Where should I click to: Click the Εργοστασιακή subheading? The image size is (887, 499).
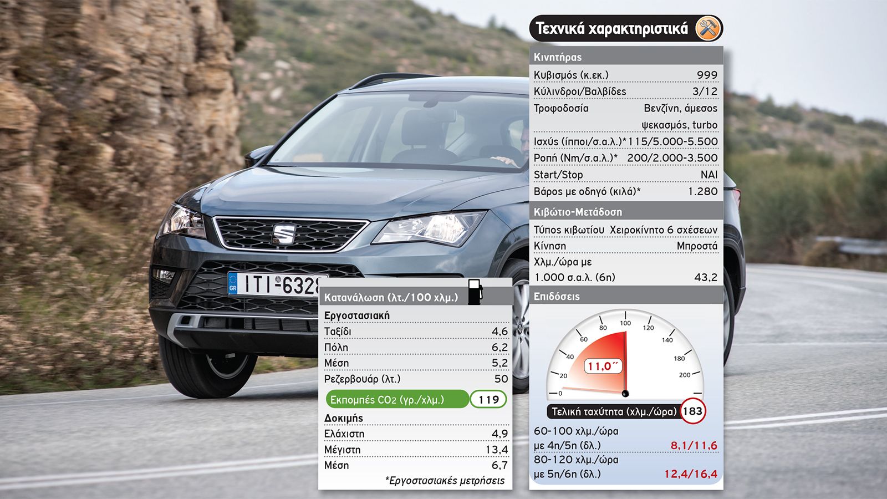tap(356, 315)
